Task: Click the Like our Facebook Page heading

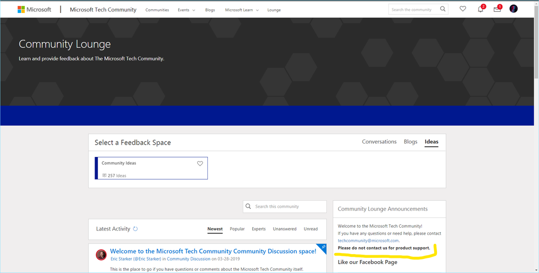Action: click(x=367, y=262)
